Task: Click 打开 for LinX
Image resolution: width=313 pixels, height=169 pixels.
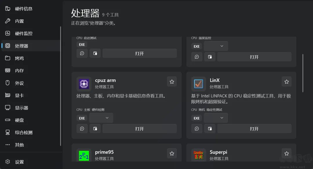Action: pos(254,129)
